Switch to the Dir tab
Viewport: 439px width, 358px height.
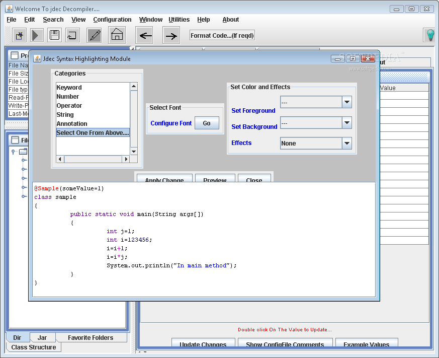(18, 337)
